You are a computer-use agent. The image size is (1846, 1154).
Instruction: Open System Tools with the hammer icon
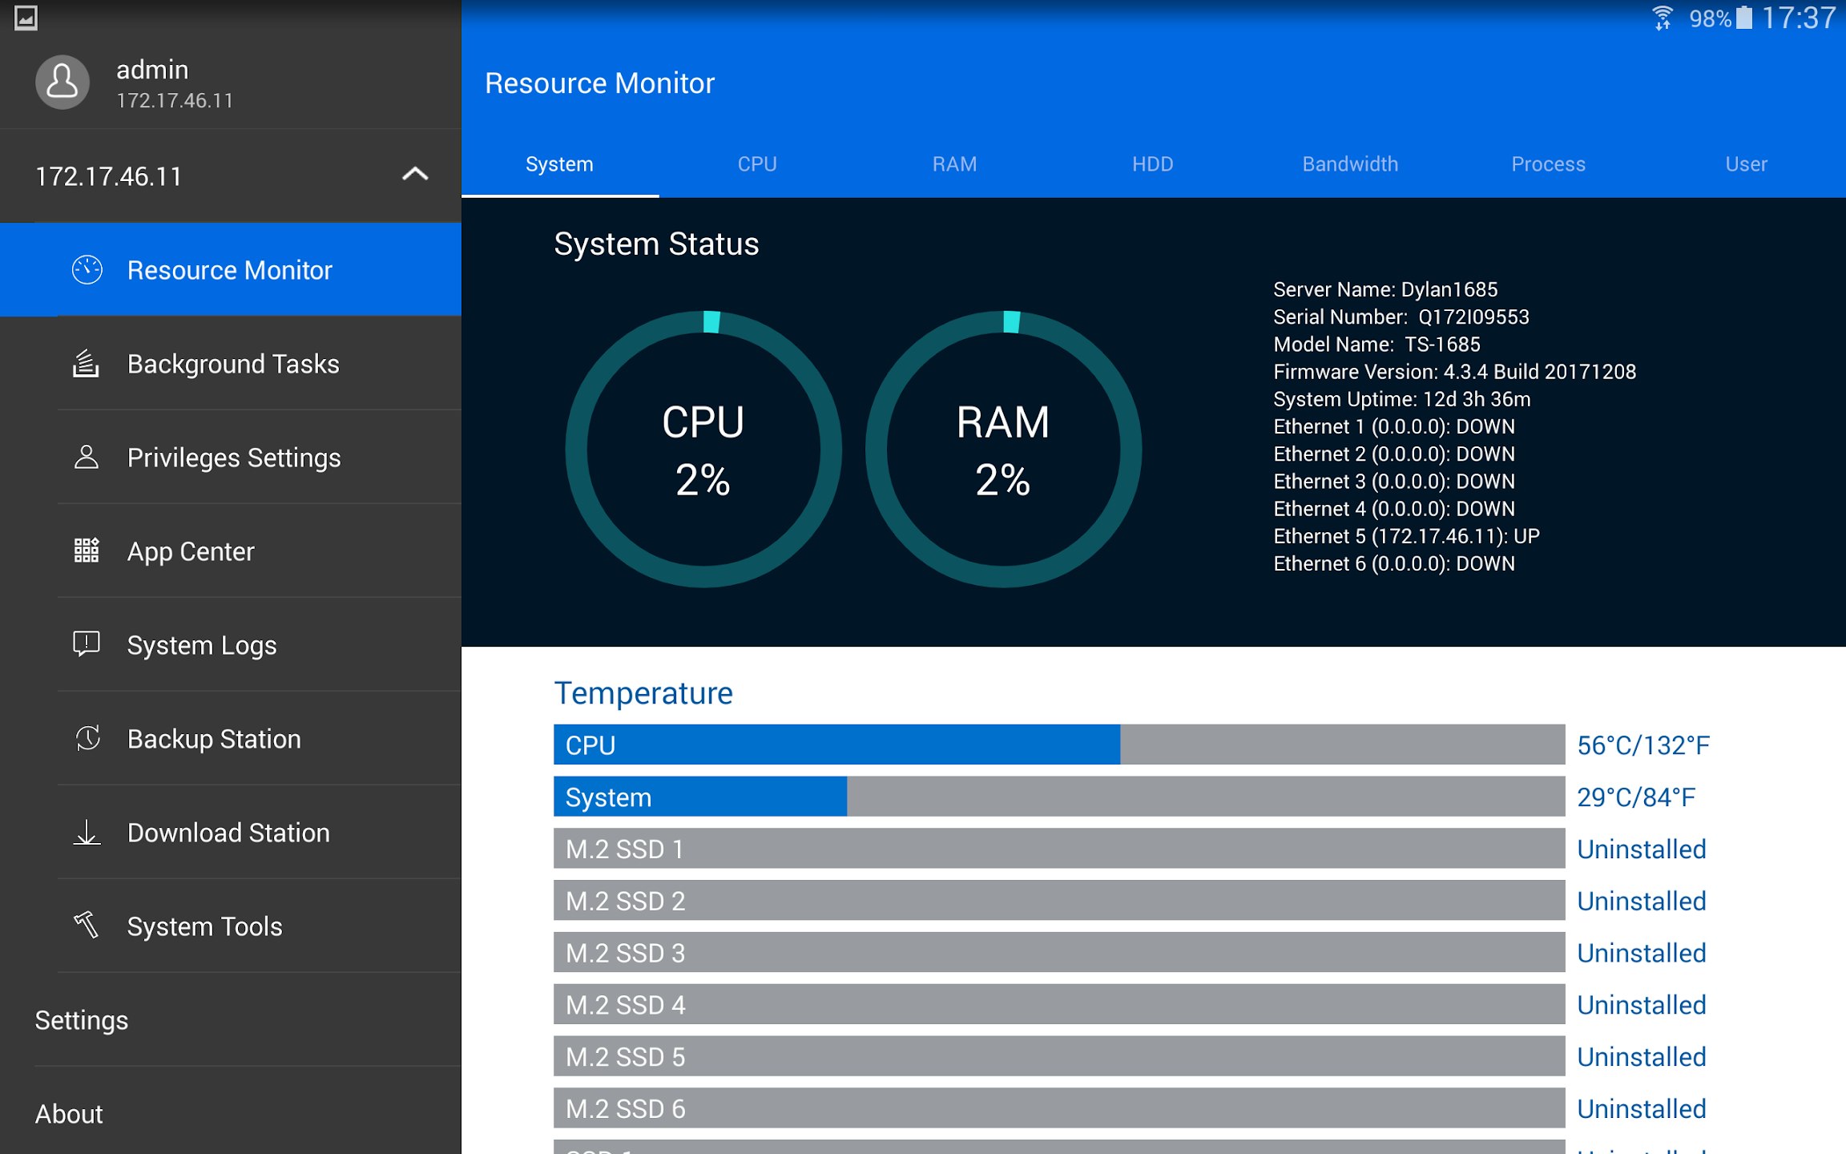click(x=86, y=926)
